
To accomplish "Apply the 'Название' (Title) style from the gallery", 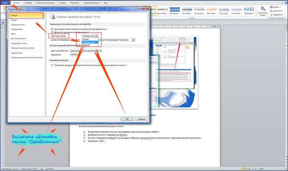I will click(249, 11).
